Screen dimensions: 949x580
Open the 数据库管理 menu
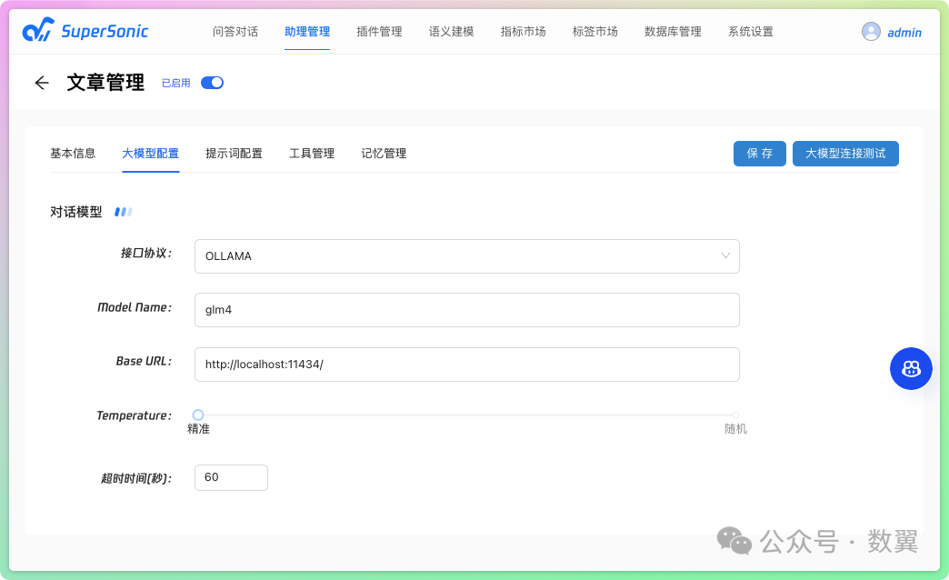point(673,32)
